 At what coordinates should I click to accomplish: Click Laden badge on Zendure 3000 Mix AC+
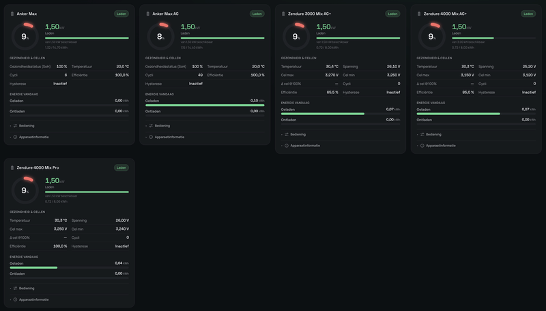(x=393, y=14)
